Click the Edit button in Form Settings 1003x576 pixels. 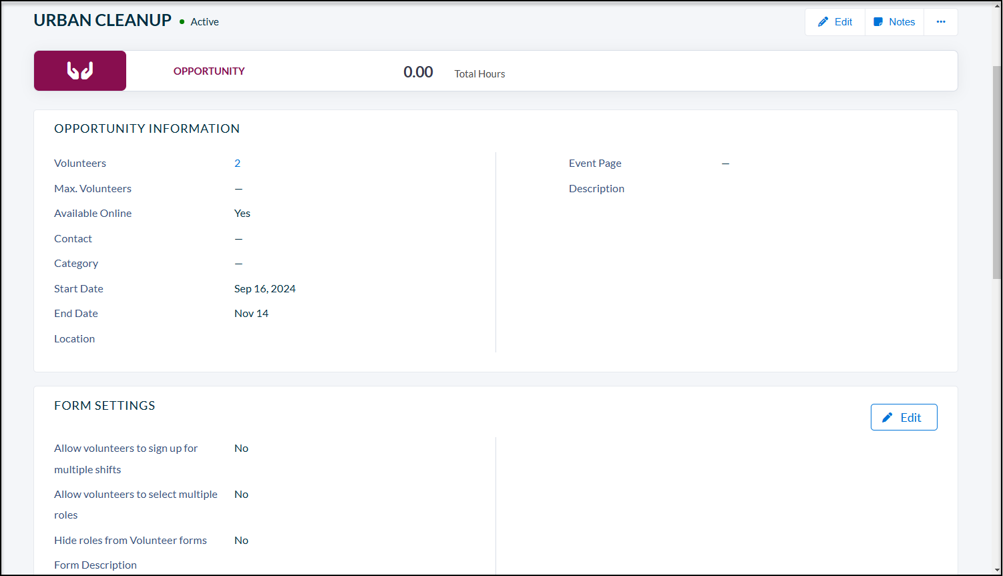coord(904,417)
